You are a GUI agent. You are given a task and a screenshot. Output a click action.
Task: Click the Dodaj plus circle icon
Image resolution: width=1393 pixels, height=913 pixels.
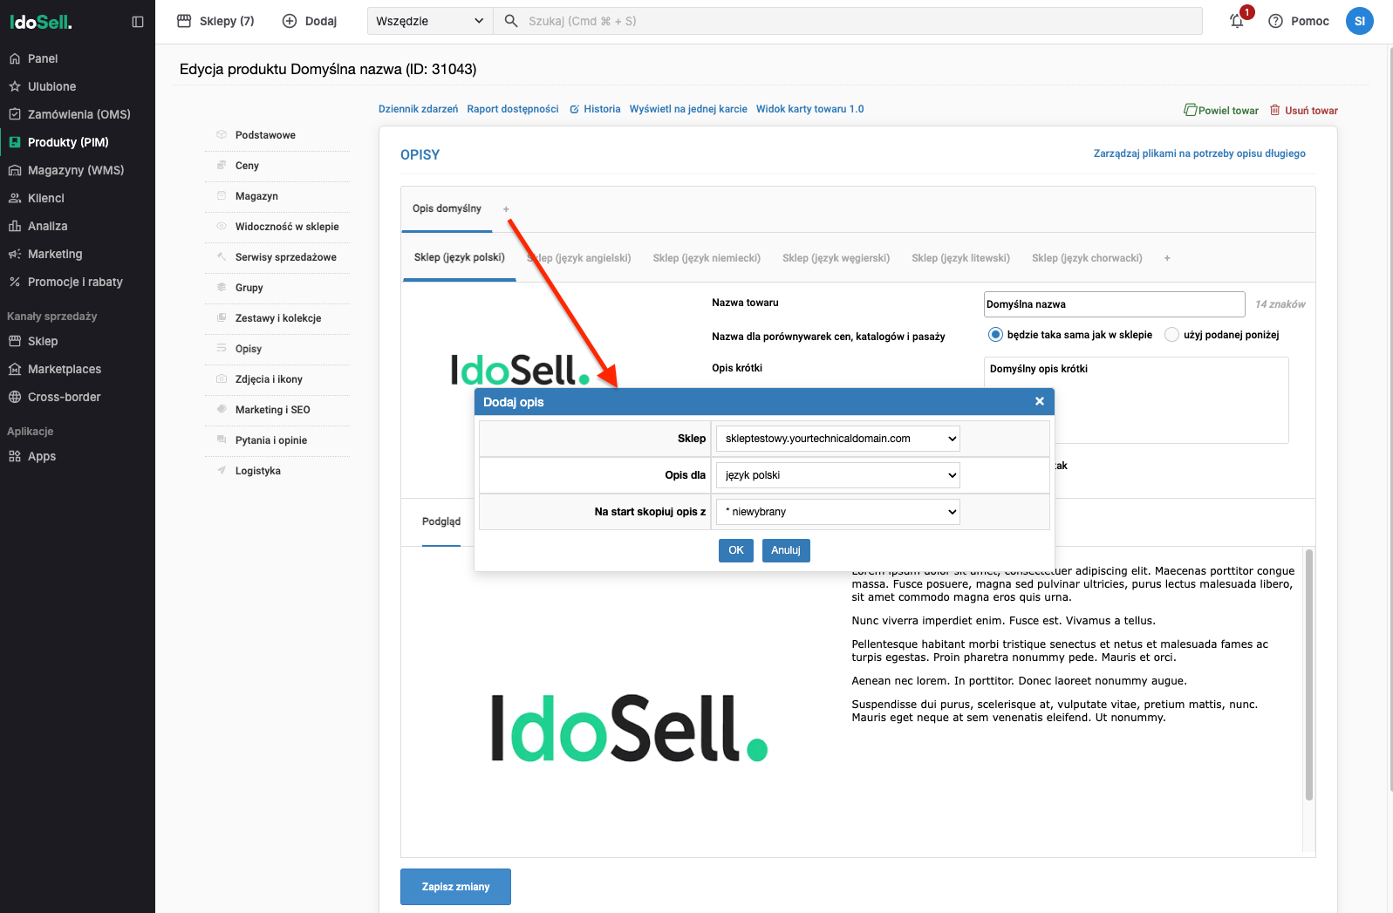(290, 21)
